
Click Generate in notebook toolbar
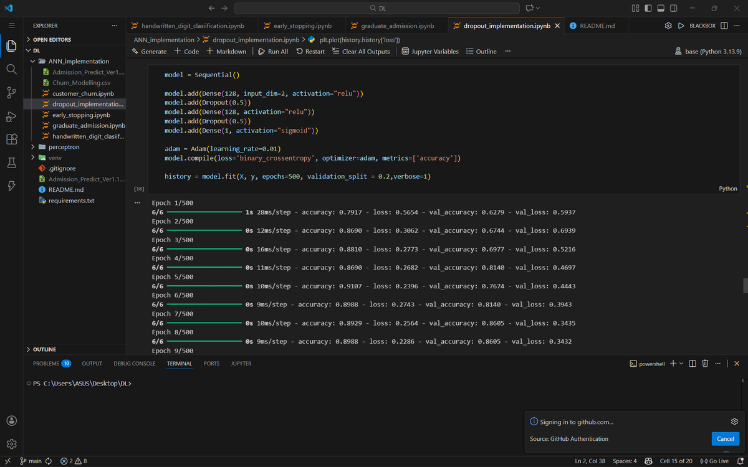pos(149,52)
